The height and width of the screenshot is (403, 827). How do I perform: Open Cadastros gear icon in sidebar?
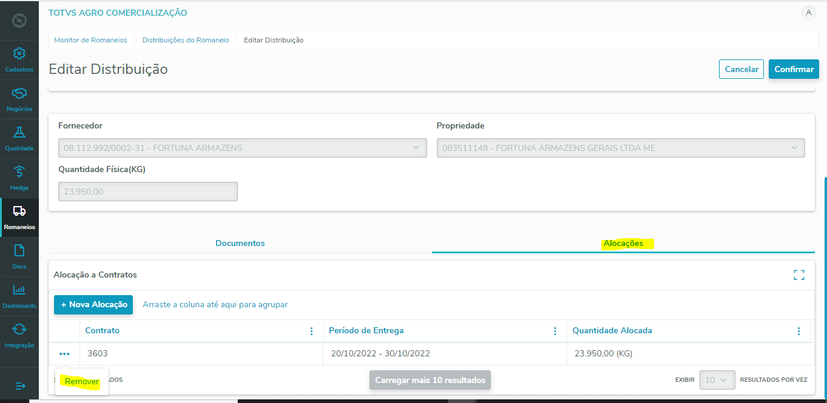19,53
